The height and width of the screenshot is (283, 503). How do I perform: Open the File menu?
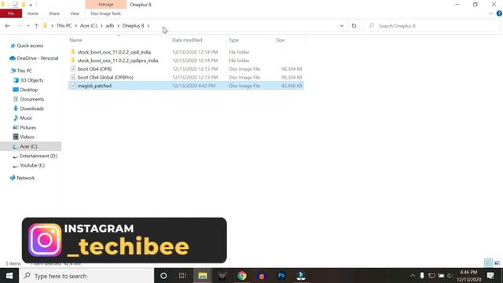[x=11, y=13]
